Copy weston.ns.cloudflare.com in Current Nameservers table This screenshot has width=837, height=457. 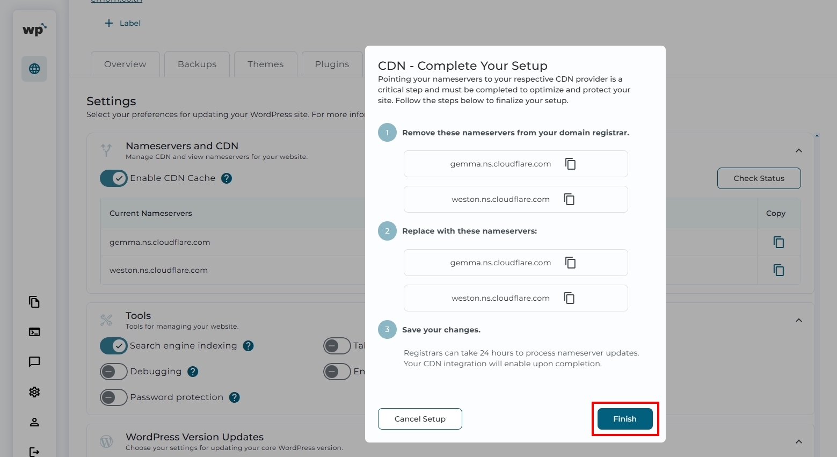point(778,270)
